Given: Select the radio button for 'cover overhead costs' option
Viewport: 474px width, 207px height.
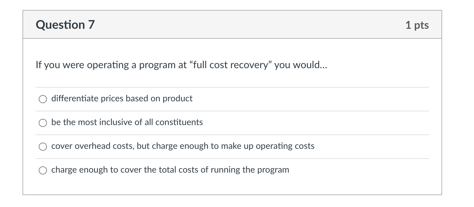Looking at the screenshot, I should tap(43, 147).
